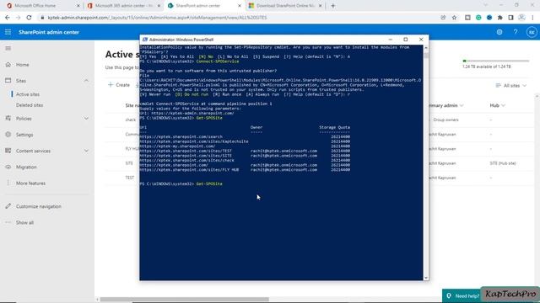Click the PowerShell scrollbar down arrow
The image size is (540, 303).
point(426,278)
